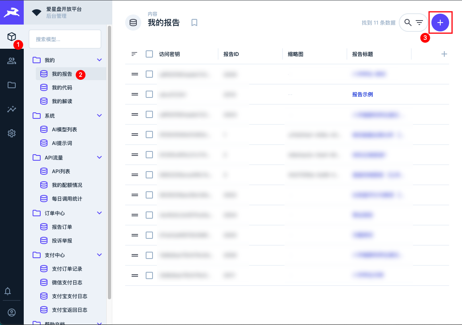Image resolution: width=462 pixels, height=325 pixels.
Task: Click the 搜索模型 search input field
Action: pos(65,39)
